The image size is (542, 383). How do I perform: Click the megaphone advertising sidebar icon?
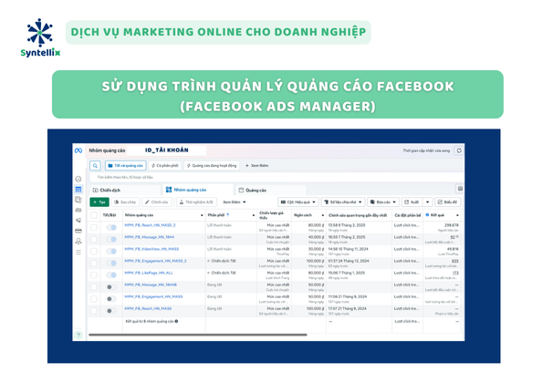pos(78,221)
